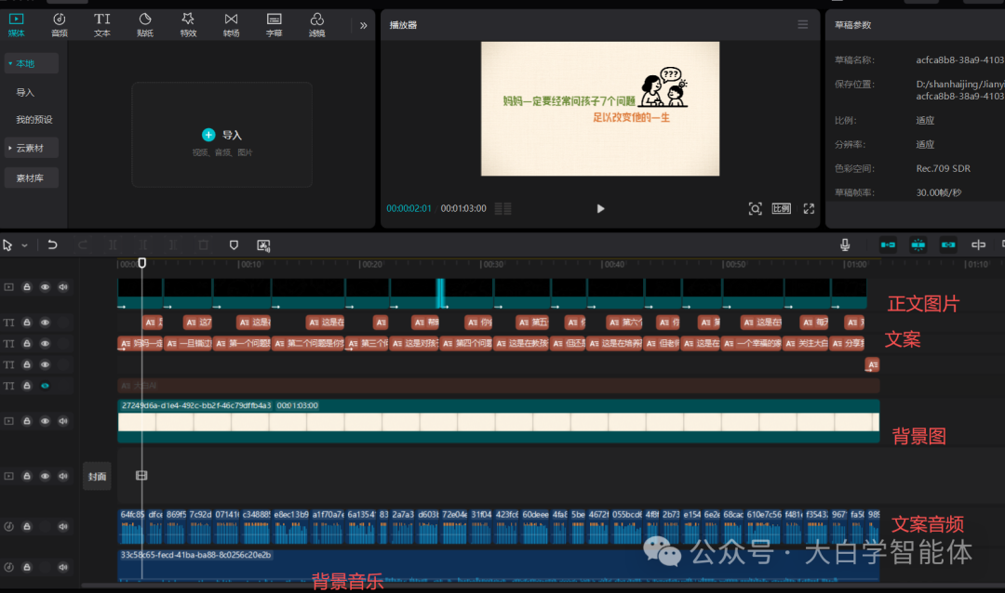
Task: Open 我的预设 in the sidebar
Action: 34,120
